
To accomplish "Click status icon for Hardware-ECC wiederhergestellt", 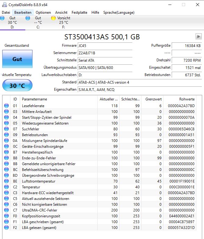I will 6,193.
